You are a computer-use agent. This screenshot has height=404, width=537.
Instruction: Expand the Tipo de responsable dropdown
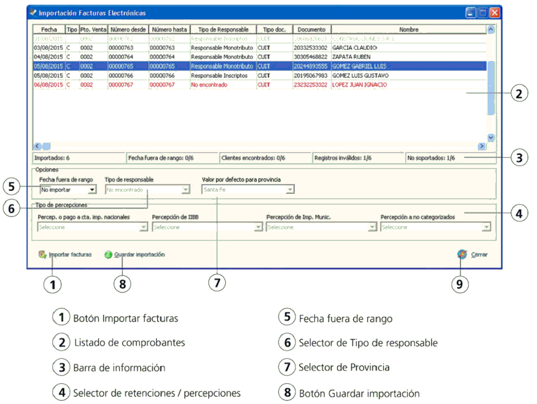pyautogui.click(x=186, y=189)
